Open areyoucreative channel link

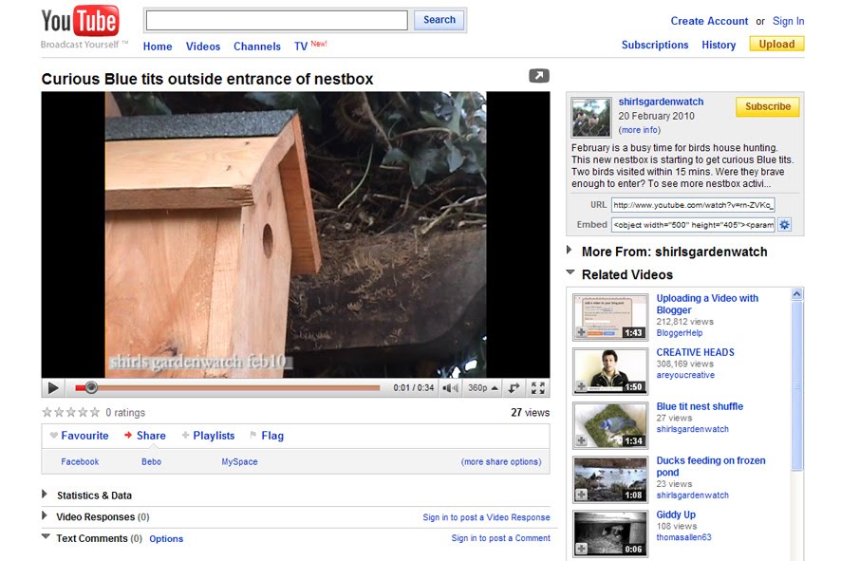click(x=685, y=375)
